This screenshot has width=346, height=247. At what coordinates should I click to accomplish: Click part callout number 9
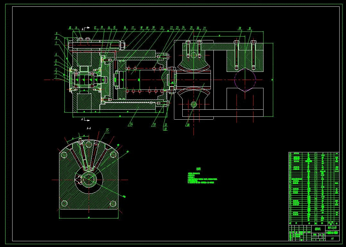coord(57,33)
